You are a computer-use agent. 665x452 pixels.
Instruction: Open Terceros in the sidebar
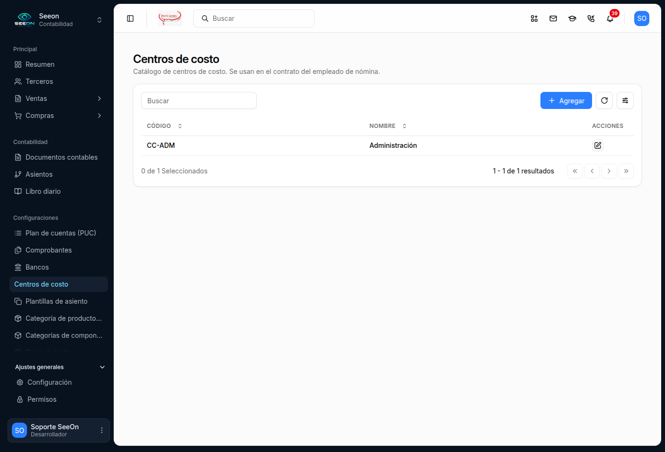point(59,81)
